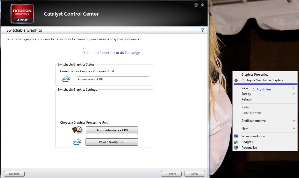Image resolution: width=299 pixels, height=178 pixels.
Task: Click the Gadgets icon in context menu
Action: pyautogui.click(x=236, y=142)
